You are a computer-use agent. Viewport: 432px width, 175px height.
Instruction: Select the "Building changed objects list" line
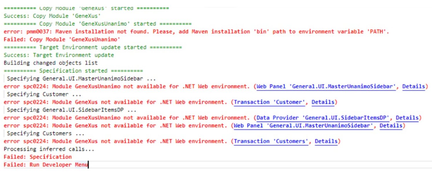pos(51,63)
